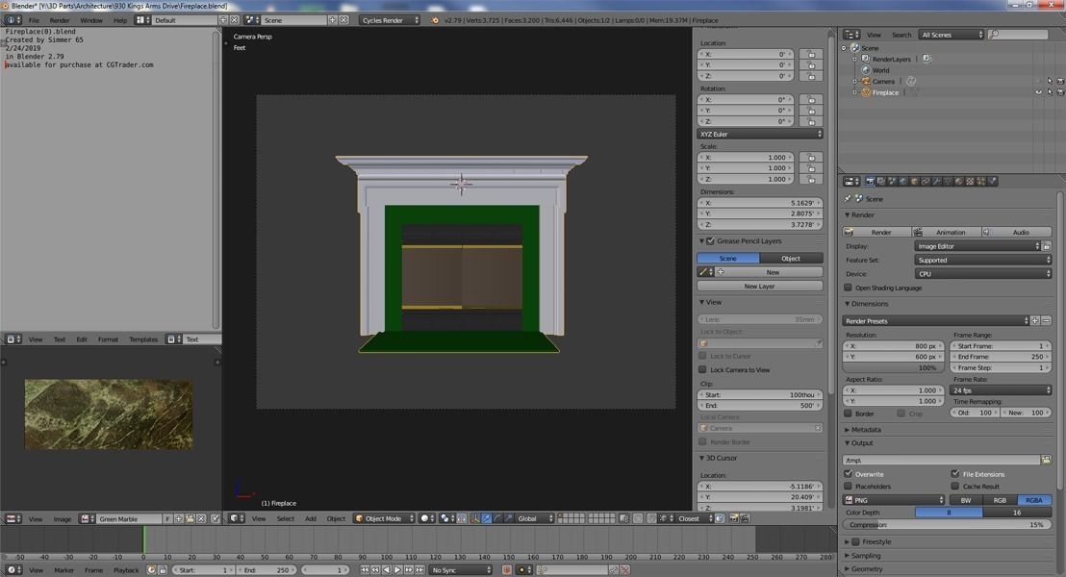The image size is (1066, 577).
Task: Enable the Border checkbox
Action: (x=848, y=414)
